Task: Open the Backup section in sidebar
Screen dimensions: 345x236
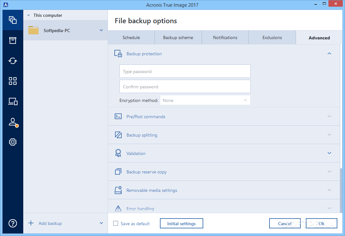Action: pyautogui.click(x=13, y=20)
